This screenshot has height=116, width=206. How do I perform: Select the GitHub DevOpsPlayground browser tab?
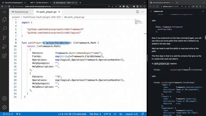coord(162,3)
